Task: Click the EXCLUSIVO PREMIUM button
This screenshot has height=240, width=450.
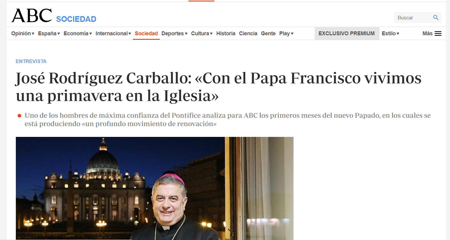Action: pos(347,33)
